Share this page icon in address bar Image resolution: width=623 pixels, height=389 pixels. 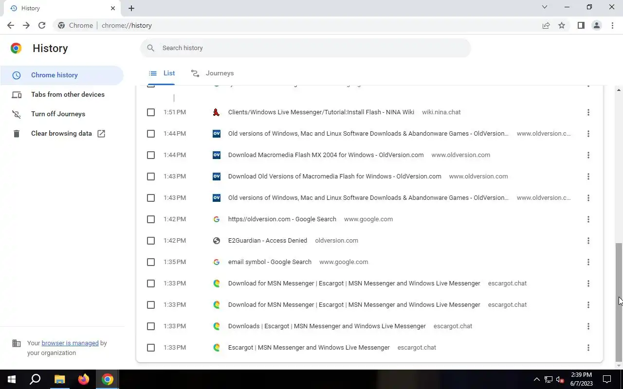point(546,25)
